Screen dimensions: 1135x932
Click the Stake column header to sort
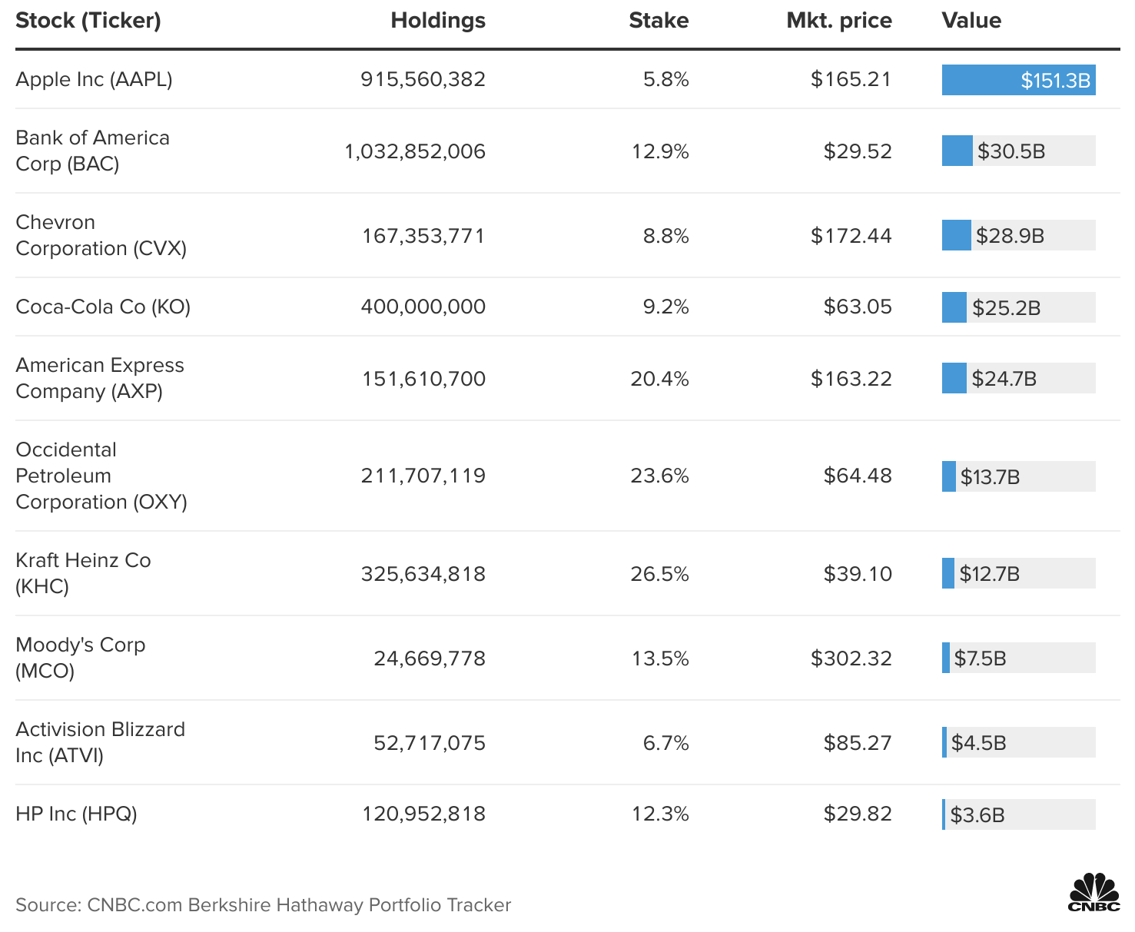(659, 21)
